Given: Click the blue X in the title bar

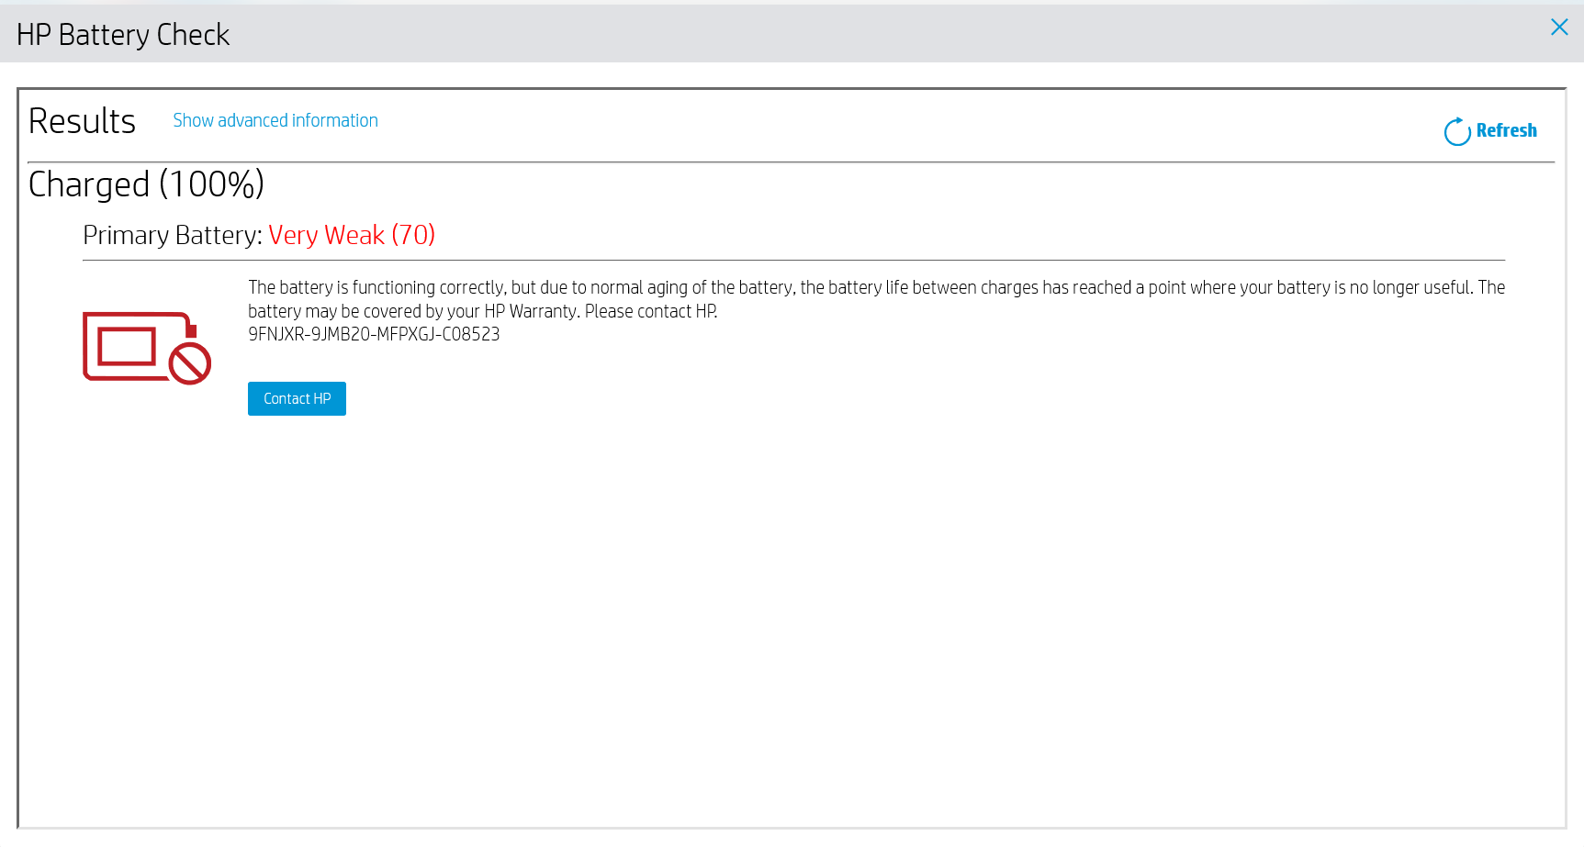Looking at the screenshot, I should tap(1559, 27).
